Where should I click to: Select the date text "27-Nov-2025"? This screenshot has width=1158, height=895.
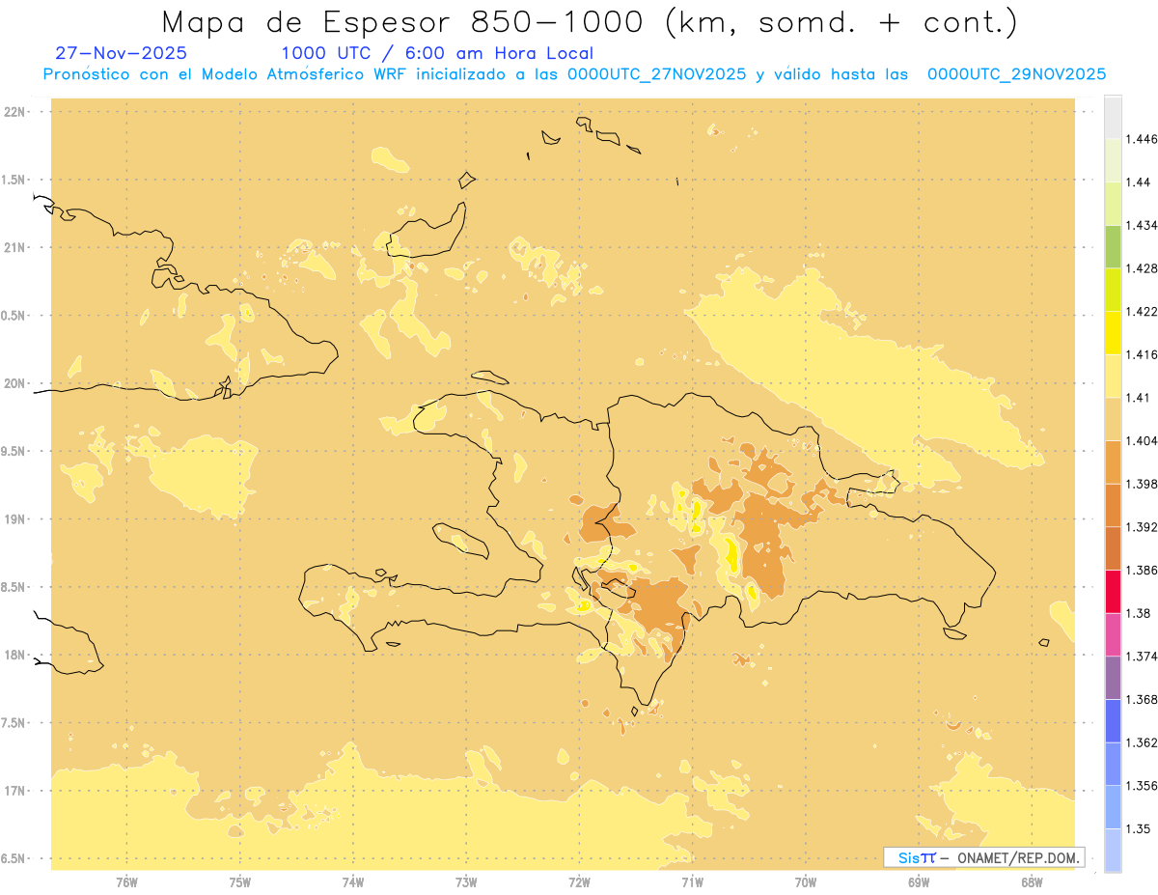coord(122,53)
